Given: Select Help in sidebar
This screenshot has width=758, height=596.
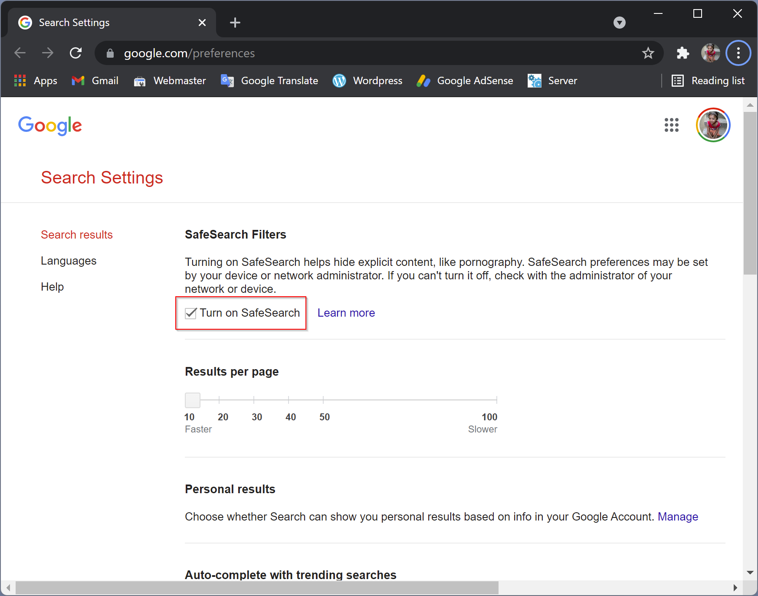Looking at the screenshot, I should tap(52, 287).
